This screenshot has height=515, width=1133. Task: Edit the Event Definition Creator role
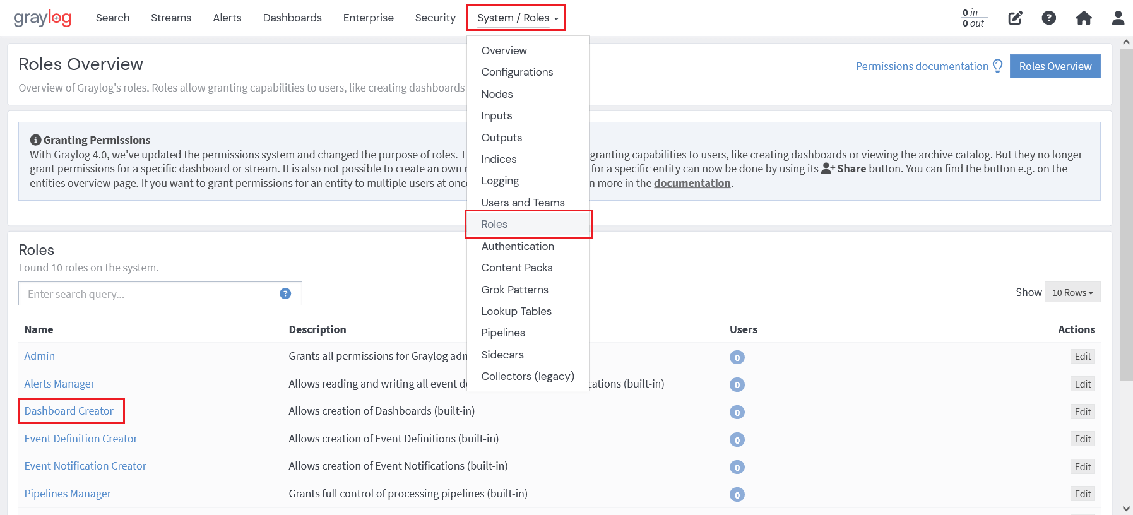1083,439
